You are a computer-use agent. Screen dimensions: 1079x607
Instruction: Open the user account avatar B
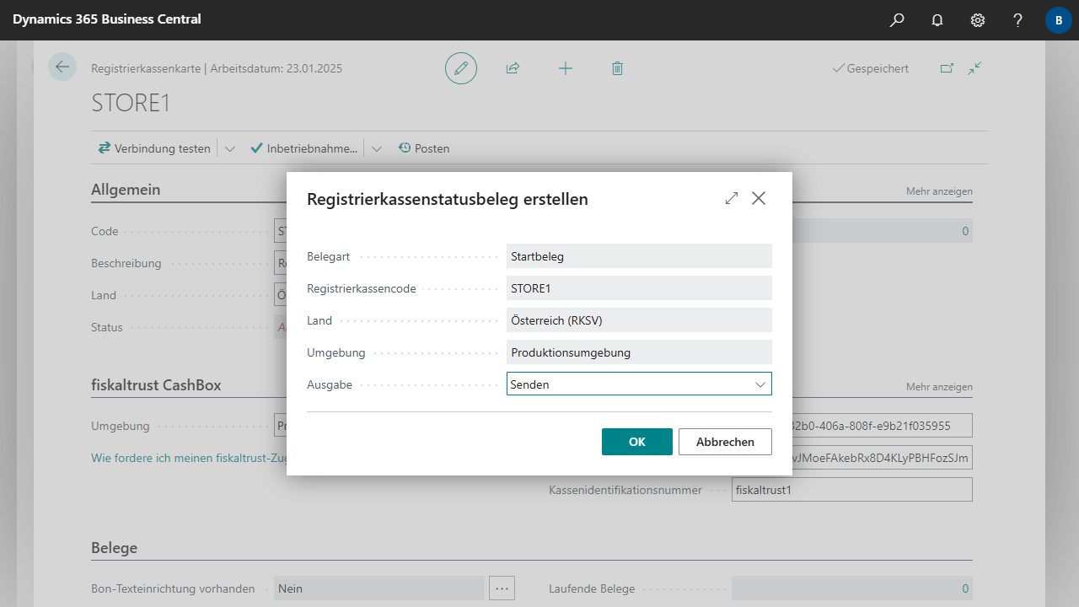[x=1059, y=20]
